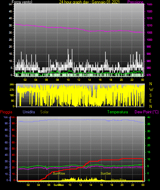Click the Umidita legend label
Image resolution: width=160 pixels, height=190 pixels.
pyautogui.click(x=29, y=112)
